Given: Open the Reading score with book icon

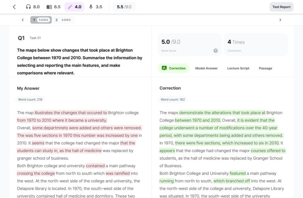Looking at the screenshot, I should click(53, 7).
